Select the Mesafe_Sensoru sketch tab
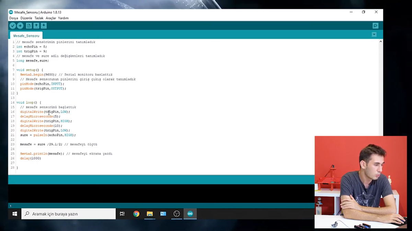 click(x=26, y=36)
